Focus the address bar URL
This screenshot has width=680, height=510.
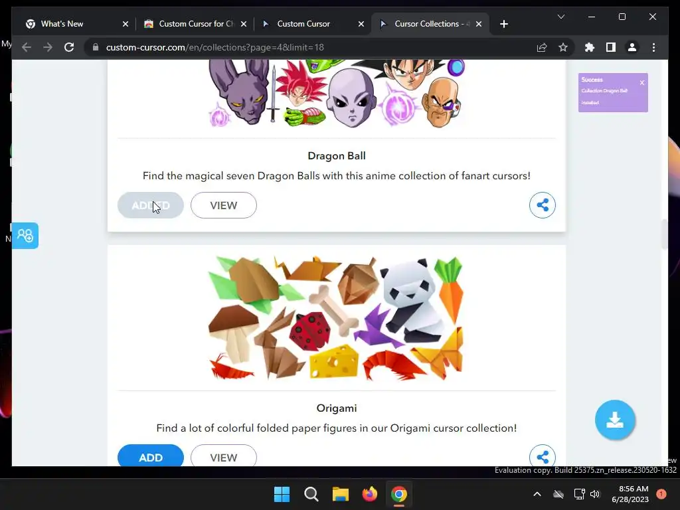(214, 47)
